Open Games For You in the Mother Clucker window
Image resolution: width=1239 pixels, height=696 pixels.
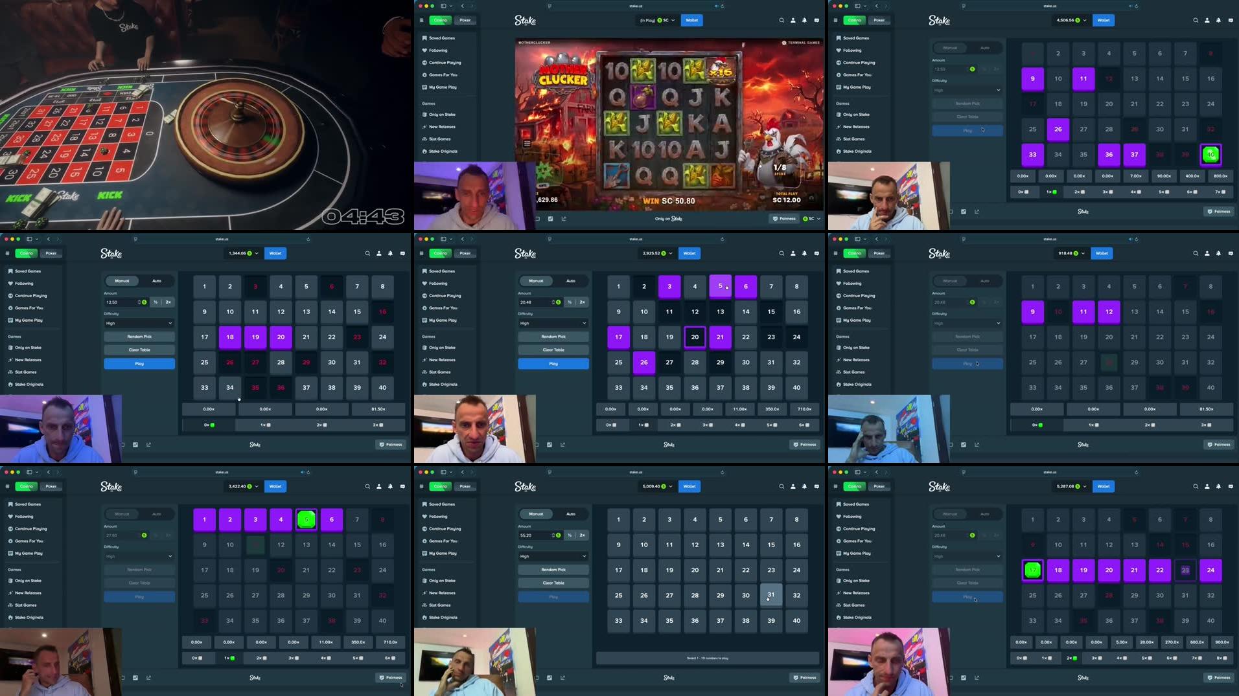(443, 75)
